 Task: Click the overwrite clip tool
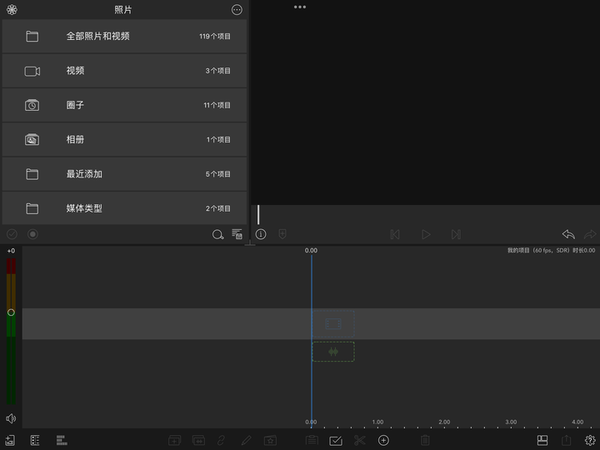[x=198, y=441]
